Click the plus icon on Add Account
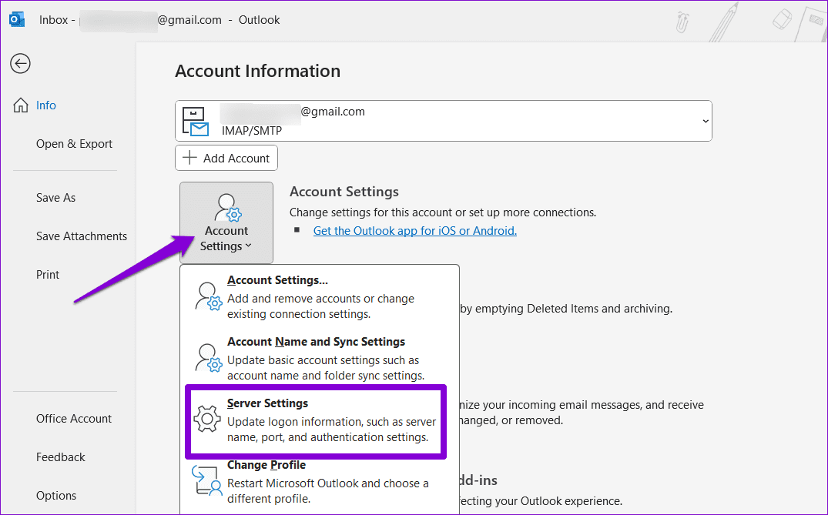 point(189,157)
